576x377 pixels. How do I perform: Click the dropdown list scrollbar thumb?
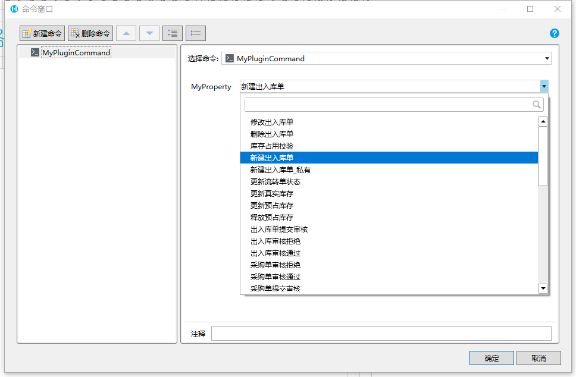pos(543,157)
